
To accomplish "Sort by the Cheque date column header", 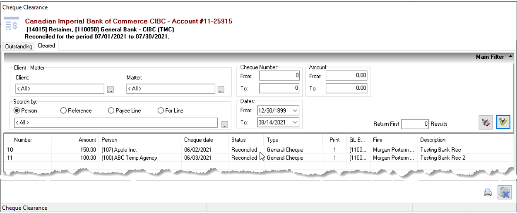I will click(x=205, y=140).
